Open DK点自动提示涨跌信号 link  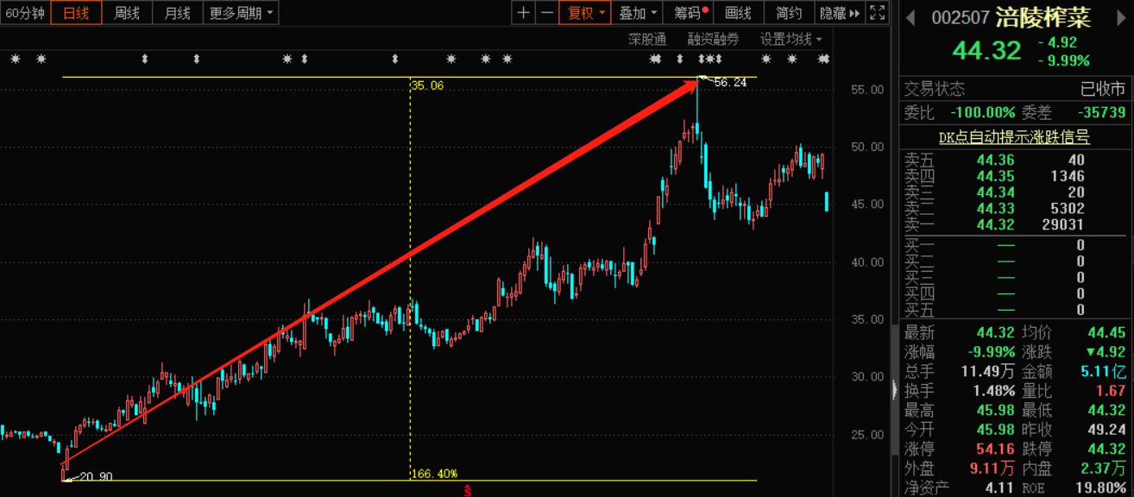pyautogui.click(x=1014, y=137)
